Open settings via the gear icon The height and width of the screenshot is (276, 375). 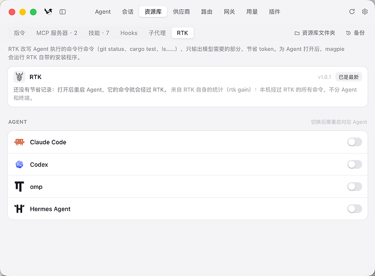pyautogui.click(x=365, y=12)
